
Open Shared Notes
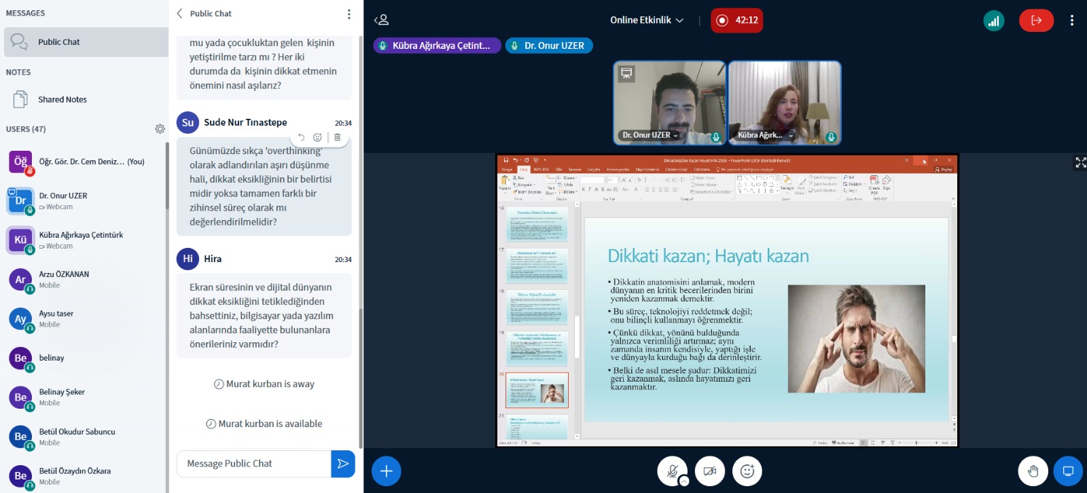(x=63, y=100)
